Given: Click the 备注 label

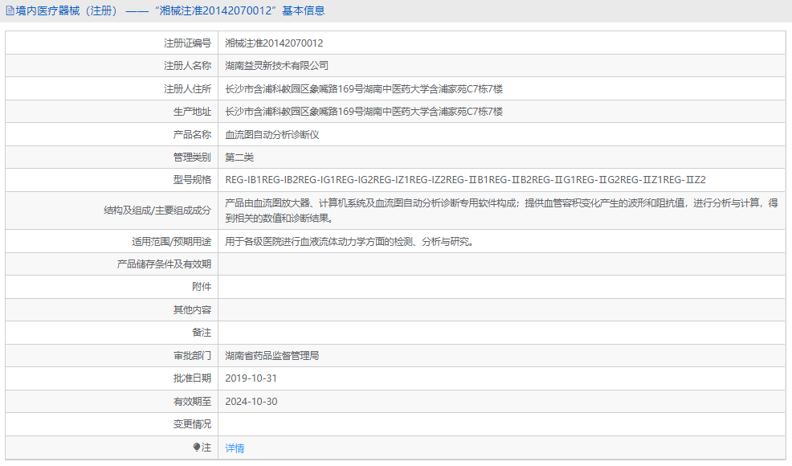Looking at the screenshot, I should pos(202,333).
